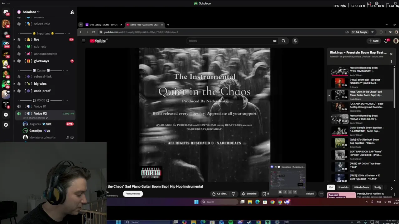Collapse the VOICE category
Viewport: 399px width, 224px height.
coord(67,100)
